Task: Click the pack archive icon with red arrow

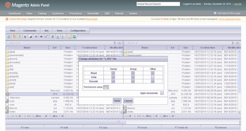Action: pos(14,37)
